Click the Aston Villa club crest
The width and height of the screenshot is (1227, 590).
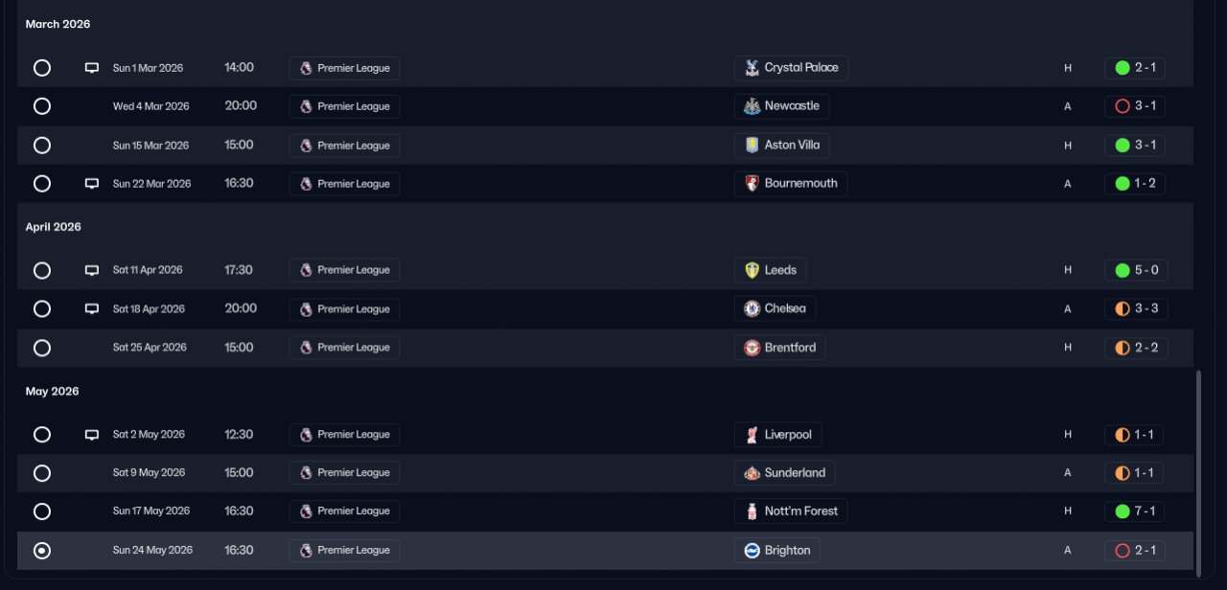pyautogui.click(x=752, y=146)
